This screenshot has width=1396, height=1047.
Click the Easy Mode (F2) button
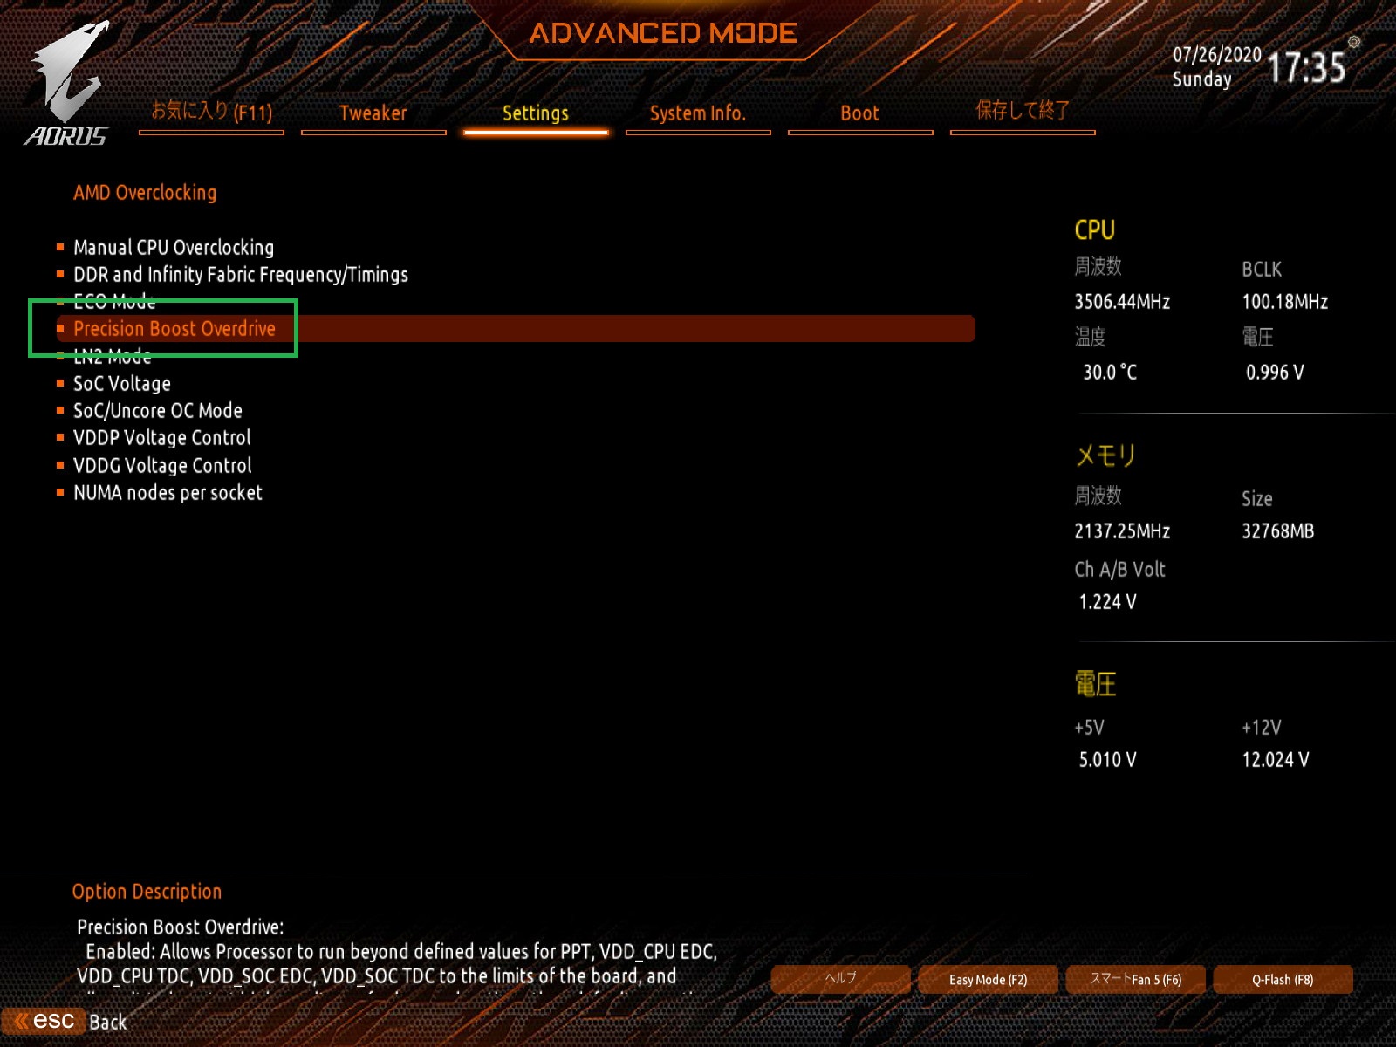[989, 979]
